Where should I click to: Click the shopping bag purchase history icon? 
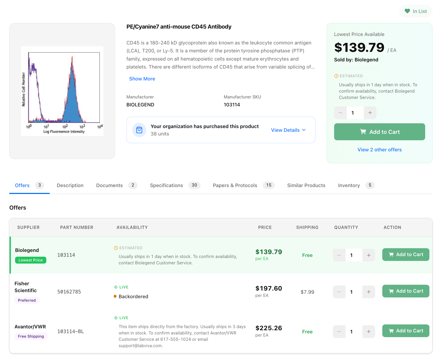coord(139,130)
